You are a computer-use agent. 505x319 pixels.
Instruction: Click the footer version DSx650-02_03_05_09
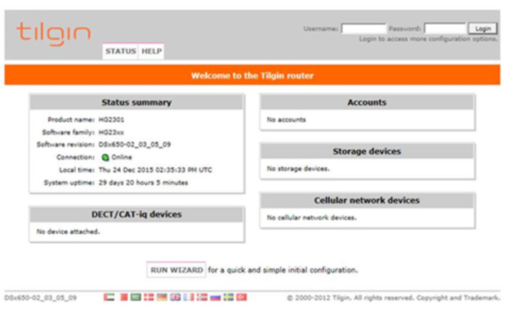coord(40,298)
